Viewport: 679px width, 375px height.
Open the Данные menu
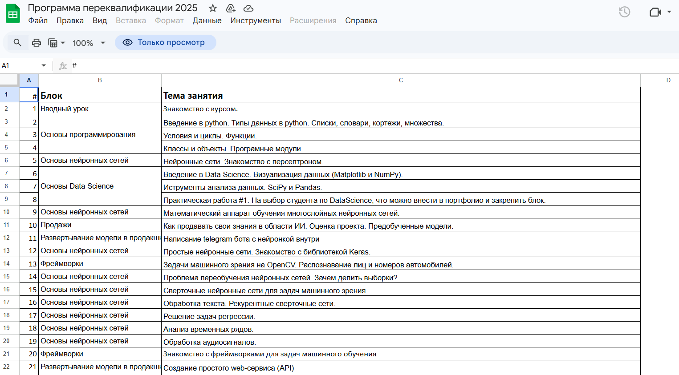click(x=207, y=20)
